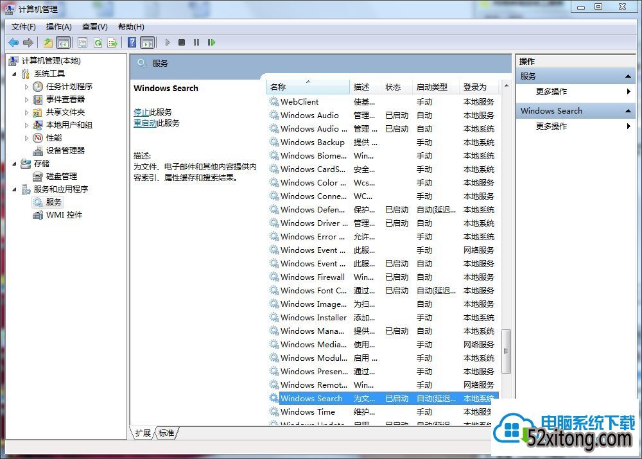The height and width of the screenshot is (459, 642).
Task: Click the gear icon beside Windows Time
Action: [274, 411]
